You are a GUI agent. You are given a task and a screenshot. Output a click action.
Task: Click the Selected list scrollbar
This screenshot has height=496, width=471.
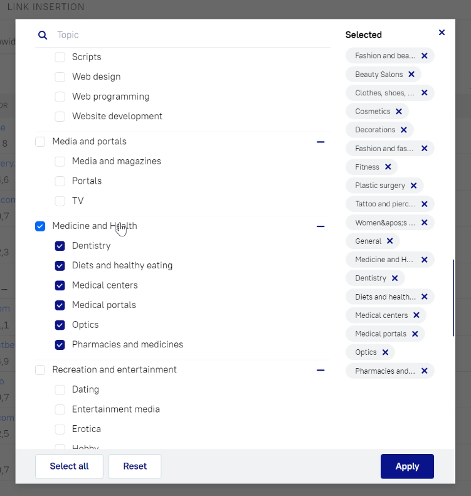[453, 298]
